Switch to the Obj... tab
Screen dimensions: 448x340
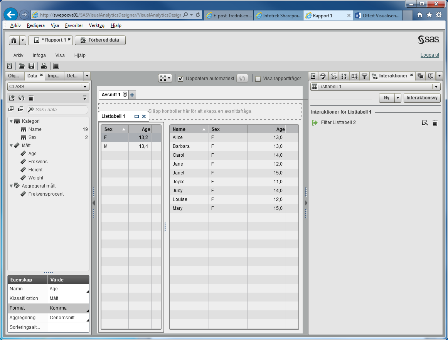14,76
